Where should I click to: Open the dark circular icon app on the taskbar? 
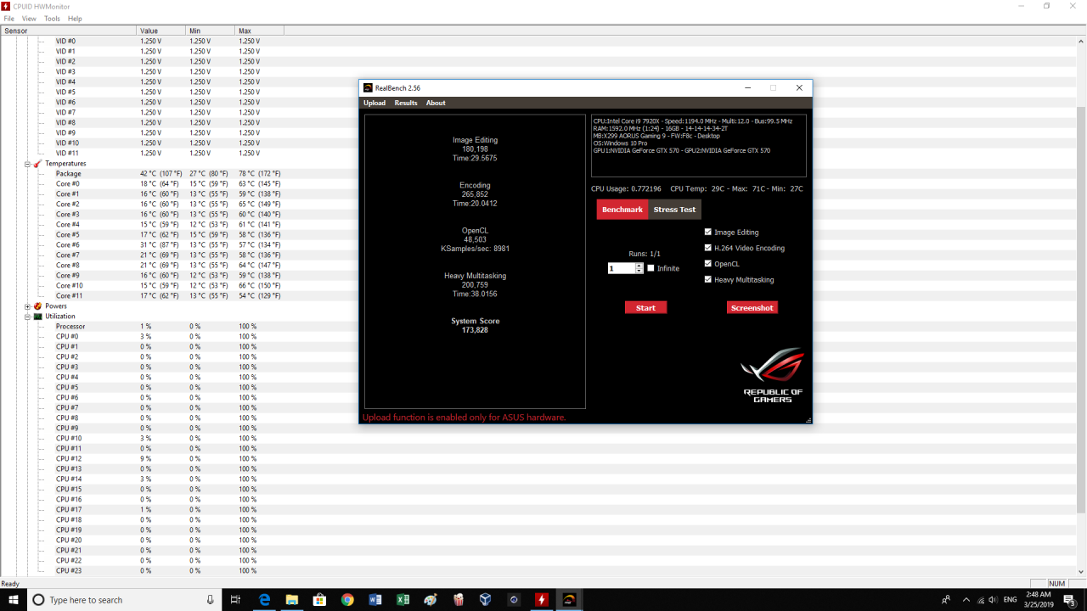(513, 600)
